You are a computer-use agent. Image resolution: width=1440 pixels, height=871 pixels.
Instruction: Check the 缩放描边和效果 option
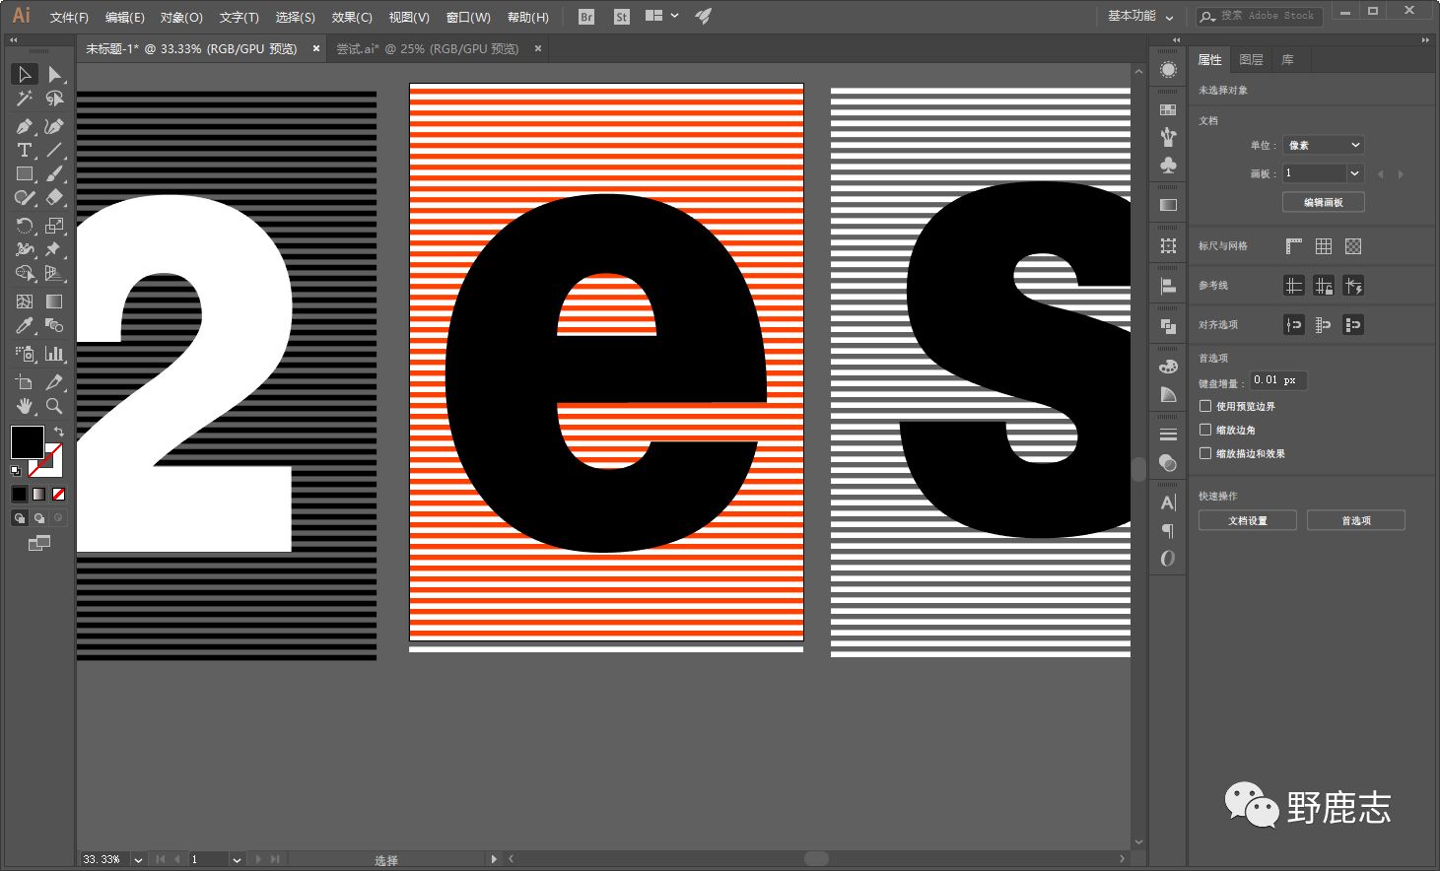pos(1205,453)
